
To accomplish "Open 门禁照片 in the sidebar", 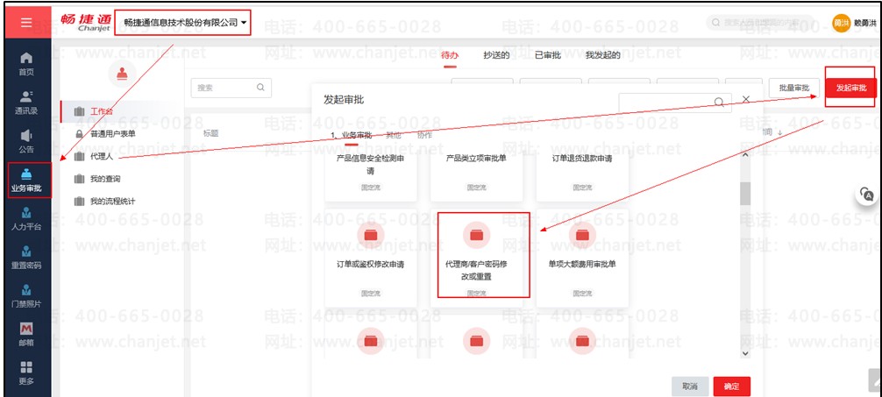I will click(x=26, y=296).
